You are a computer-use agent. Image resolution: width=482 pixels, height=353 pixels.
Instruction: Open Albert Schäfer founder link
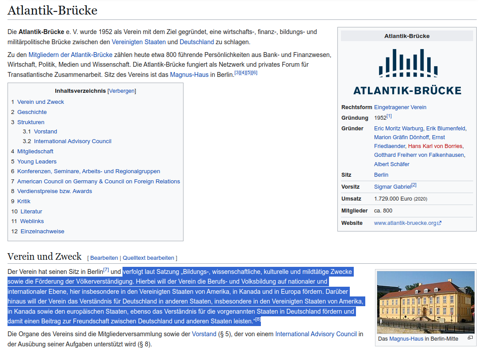(392, 164)
